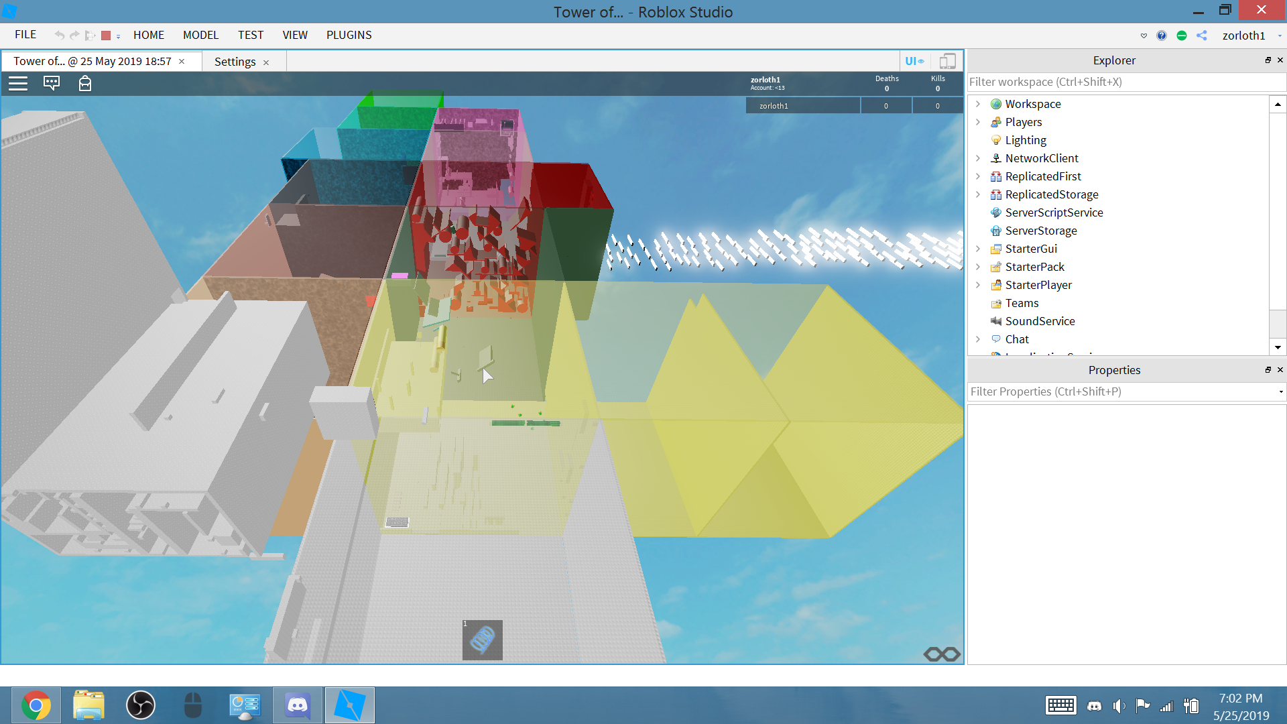Select the coil tool in hotbar
The height and width of the screenshot is (724, 1287).
tap(483, 640)
